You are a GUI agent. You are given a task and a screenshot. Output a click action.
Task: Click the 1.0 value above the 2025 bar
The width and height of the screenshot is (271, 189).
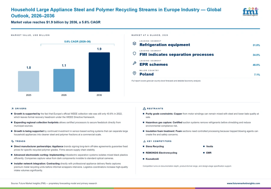pyautogui.click(x=29, y=68)
